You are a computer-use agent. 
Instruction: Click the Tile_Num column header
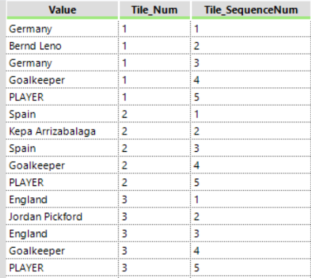[x=154, y=10]
